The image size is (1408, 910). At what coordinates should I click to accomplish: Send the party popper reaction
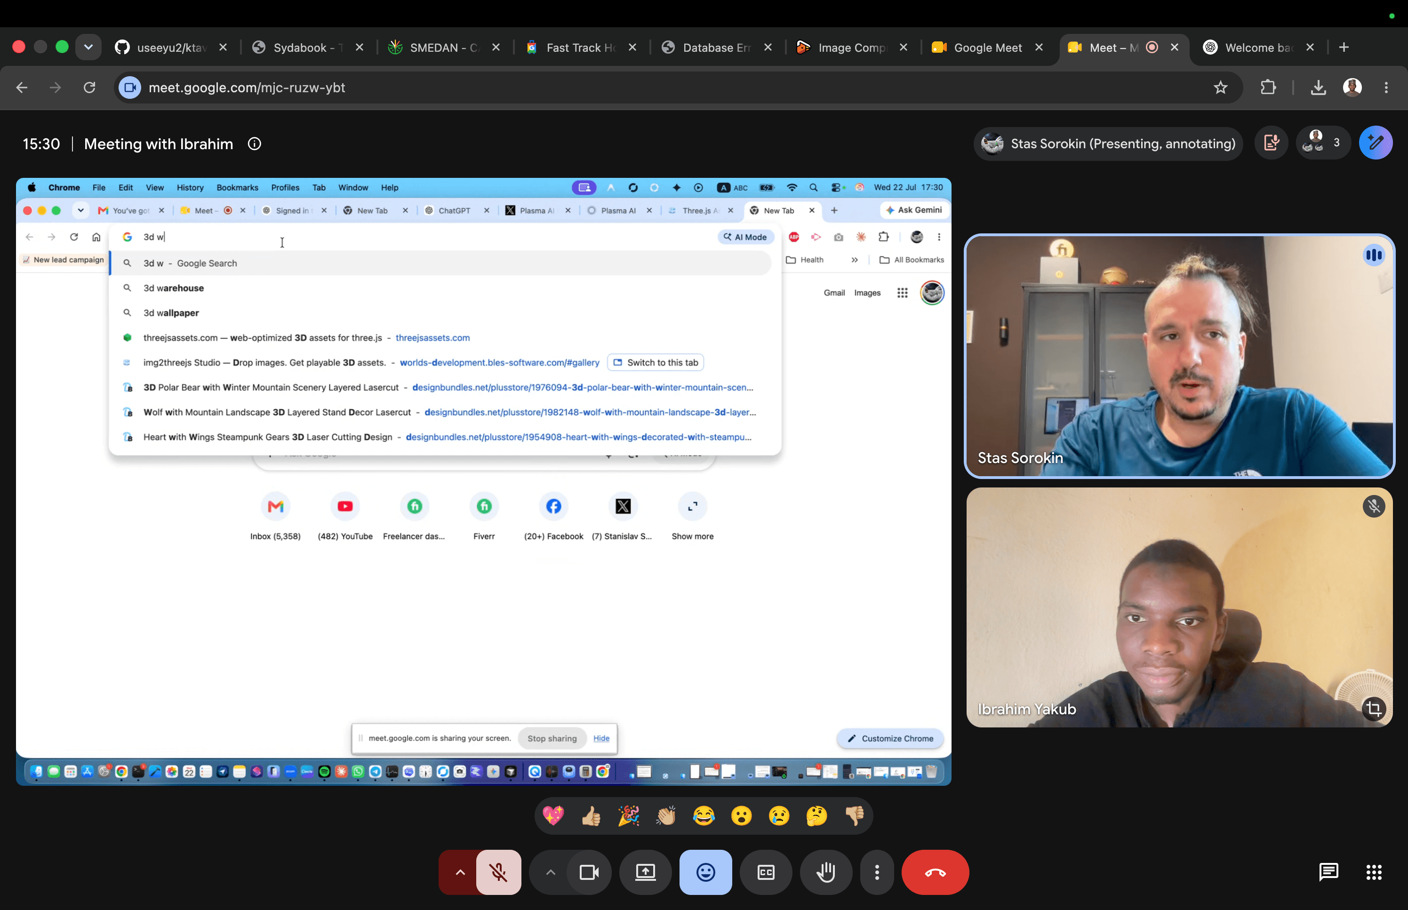tap(629, 816)
